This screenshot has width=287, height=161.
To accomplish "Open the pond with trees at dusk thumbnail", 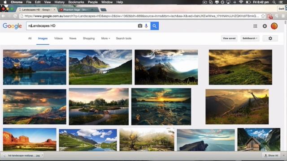I will 99,106.
